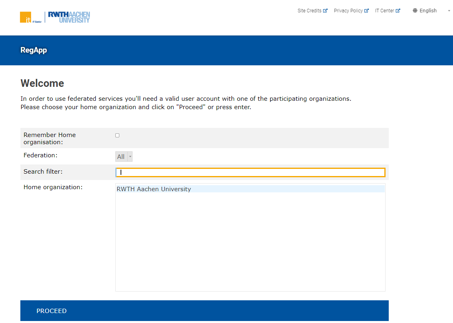Click the orange IT Center logo
The image size is (453, 323).
[x=26, y=17]
